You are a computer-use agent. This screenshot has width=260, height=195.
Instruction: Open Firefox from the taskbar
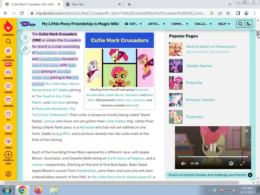coord(38,190)
